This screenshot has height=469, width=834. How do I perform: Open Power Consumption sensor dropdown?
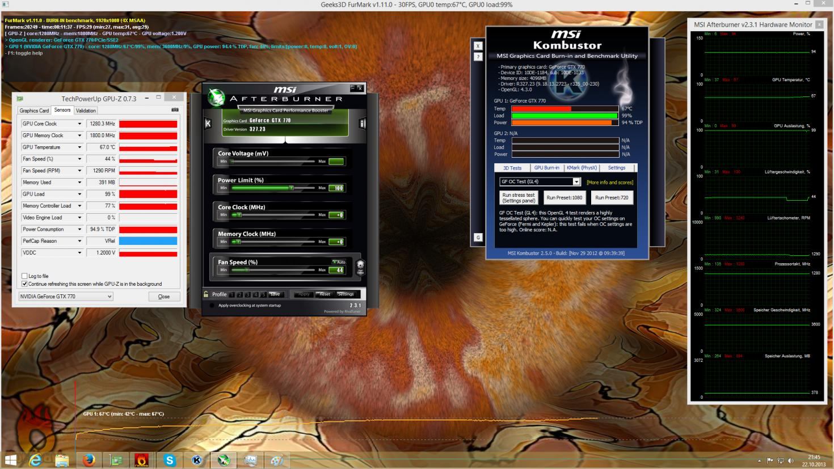click(79, 229)
